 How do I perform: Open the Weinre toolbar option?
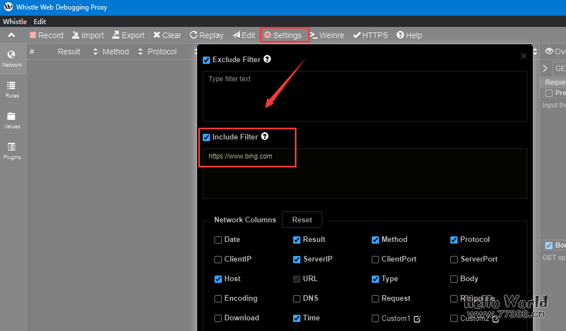pyautogui.click(x=327, y=35)
